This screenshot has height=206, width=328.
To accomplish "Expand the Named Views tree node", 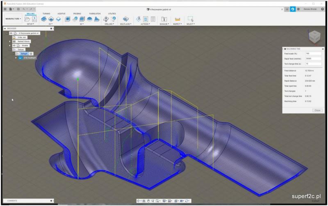I will (9, 41).
